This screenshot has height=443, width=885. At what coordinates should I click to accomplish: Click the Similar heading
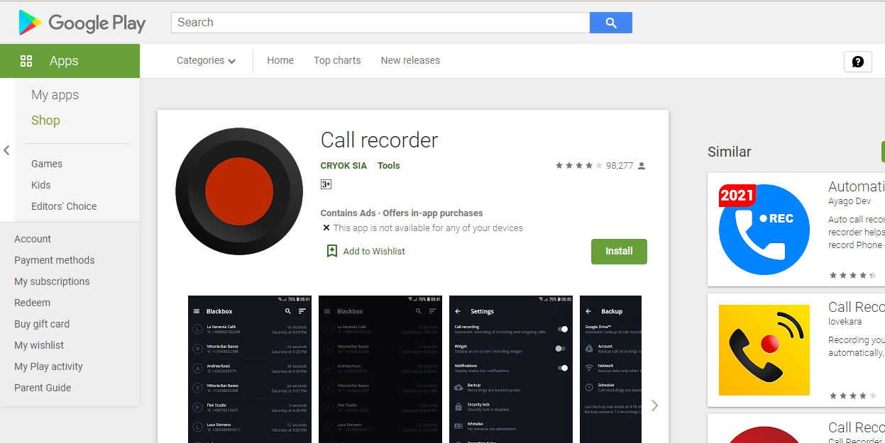(x=729, y=152)
